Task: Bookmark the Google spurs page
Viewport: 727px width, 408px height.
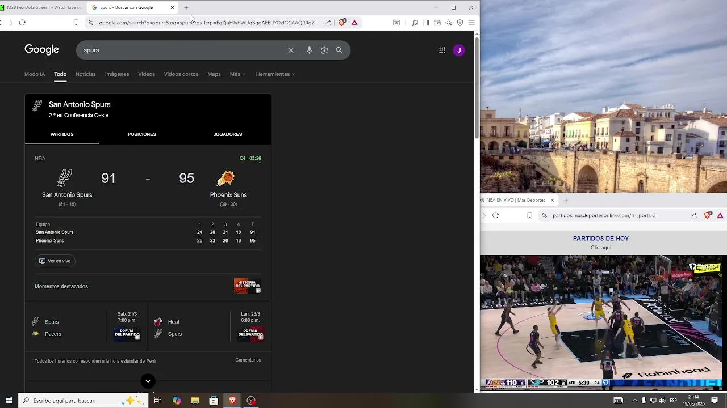Action: point(76,23)
